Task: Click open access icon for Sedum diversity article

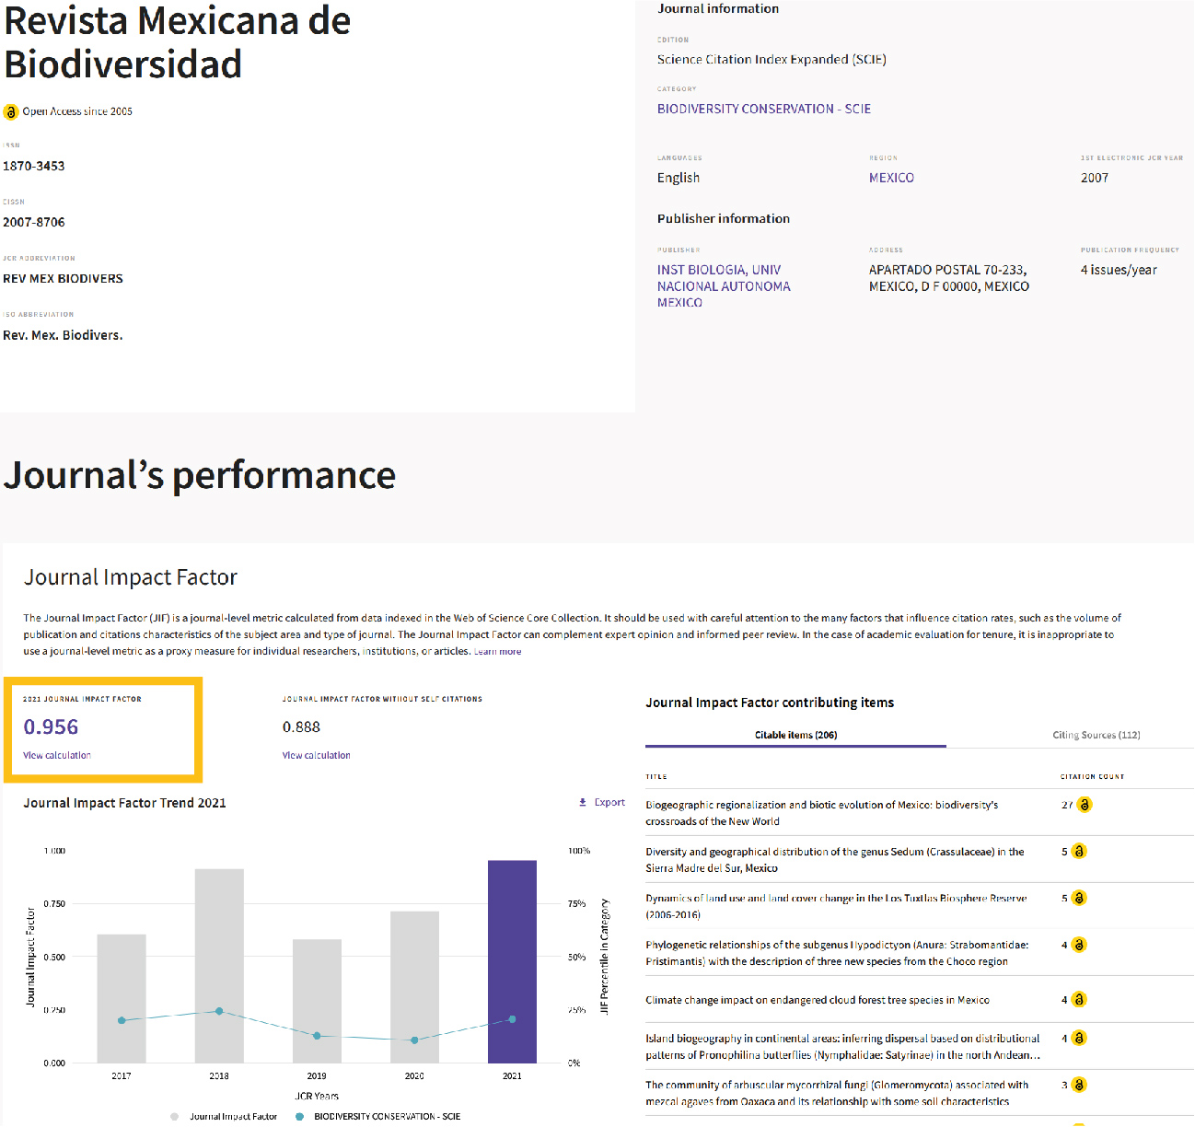Action: click(1079, 852)
